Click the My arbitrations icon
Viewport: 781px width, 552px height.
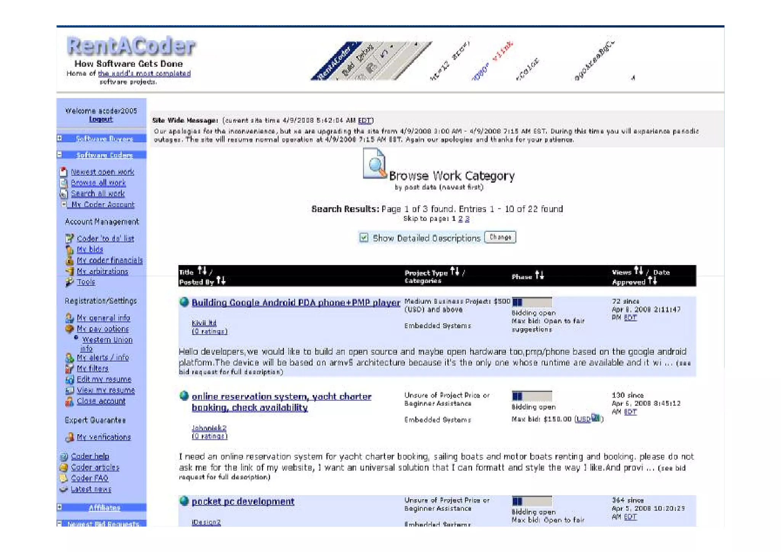tap(69, 271)
